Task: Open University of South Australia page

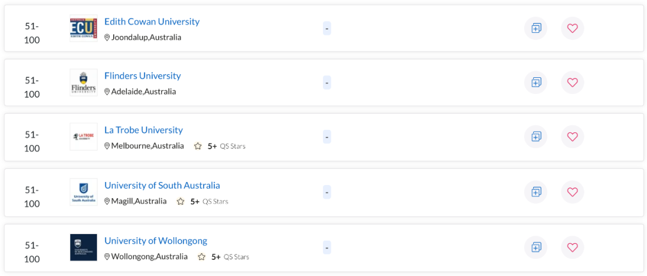Action: click(x=162, y=186)
